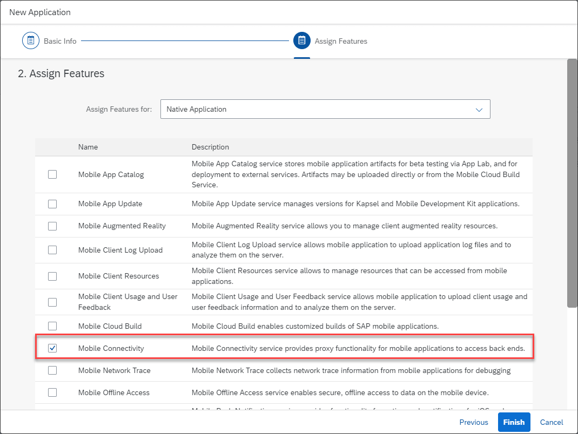The width and height of the screenshot is (578, 434).
Task: Cancel the New Application wizard
Action: (x=551, y=422)
